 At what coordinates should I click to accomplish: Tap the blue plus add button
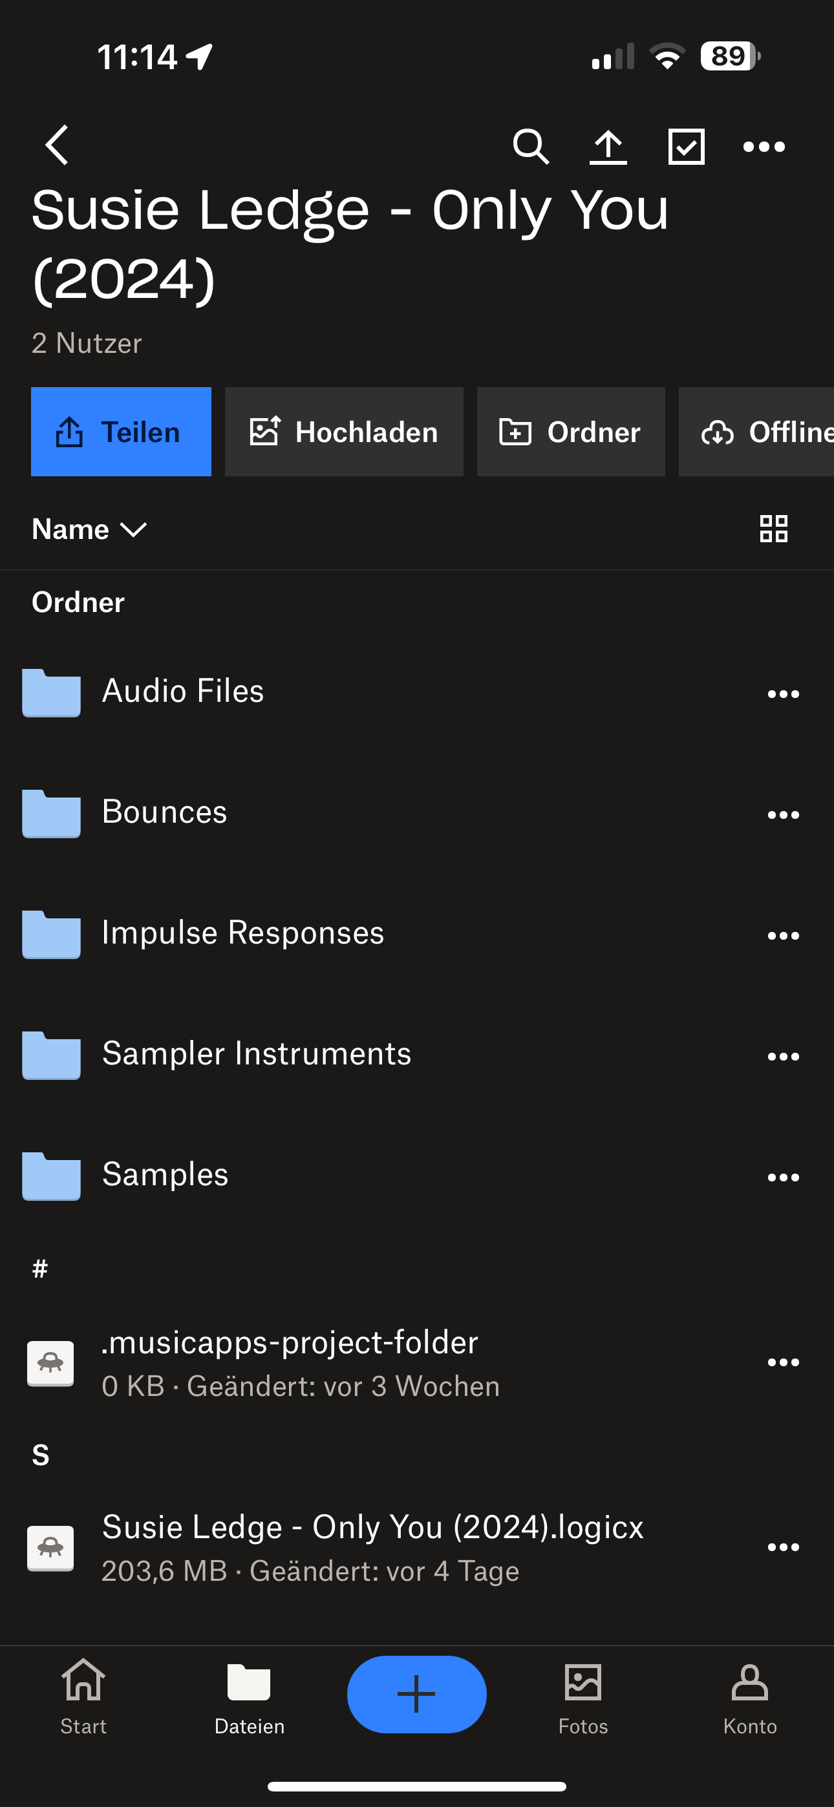pos(416,1694)
